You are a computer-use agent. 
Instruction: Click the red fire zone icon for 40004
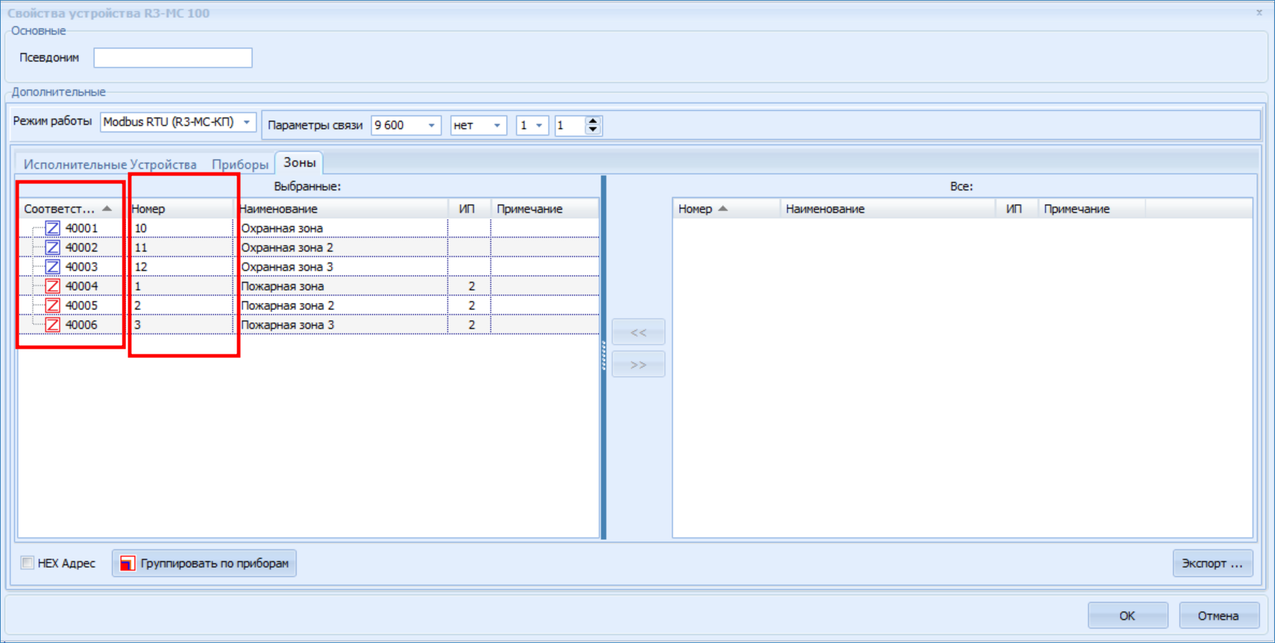point(52,286)
